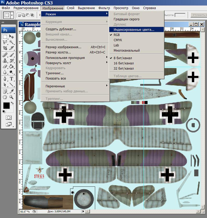Click the status bar icon beside zoom percentage
The height and width of the screenshot is (218, 207).
34,211
